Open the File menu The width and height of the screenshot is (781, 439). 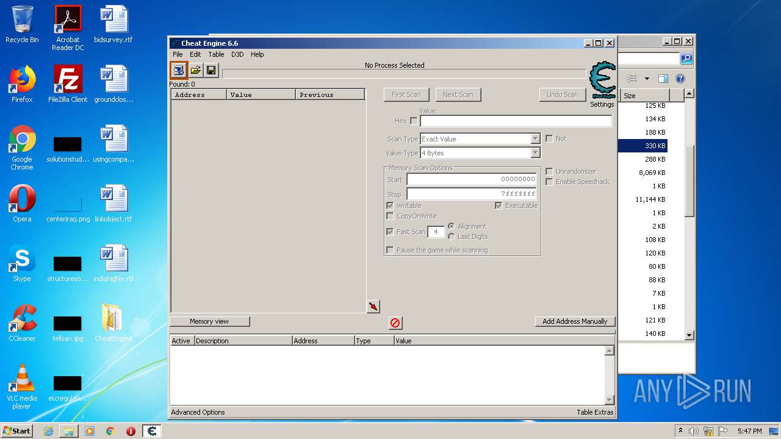pyautogui.click(x=178, y=54)
